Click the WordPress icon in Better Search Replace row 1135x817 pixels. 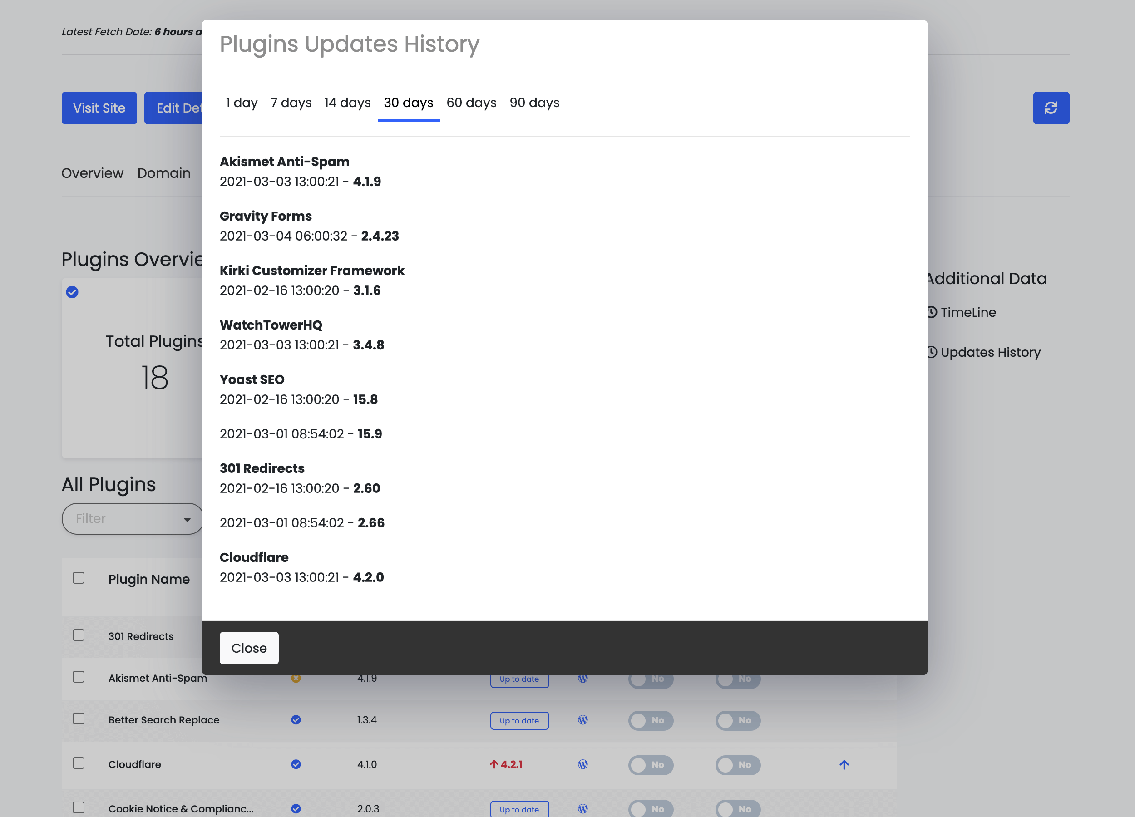pos(582,720)
